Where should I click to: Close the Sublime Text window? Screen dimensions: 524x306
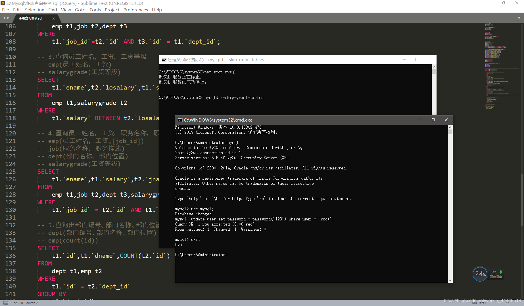coord(517,3)
